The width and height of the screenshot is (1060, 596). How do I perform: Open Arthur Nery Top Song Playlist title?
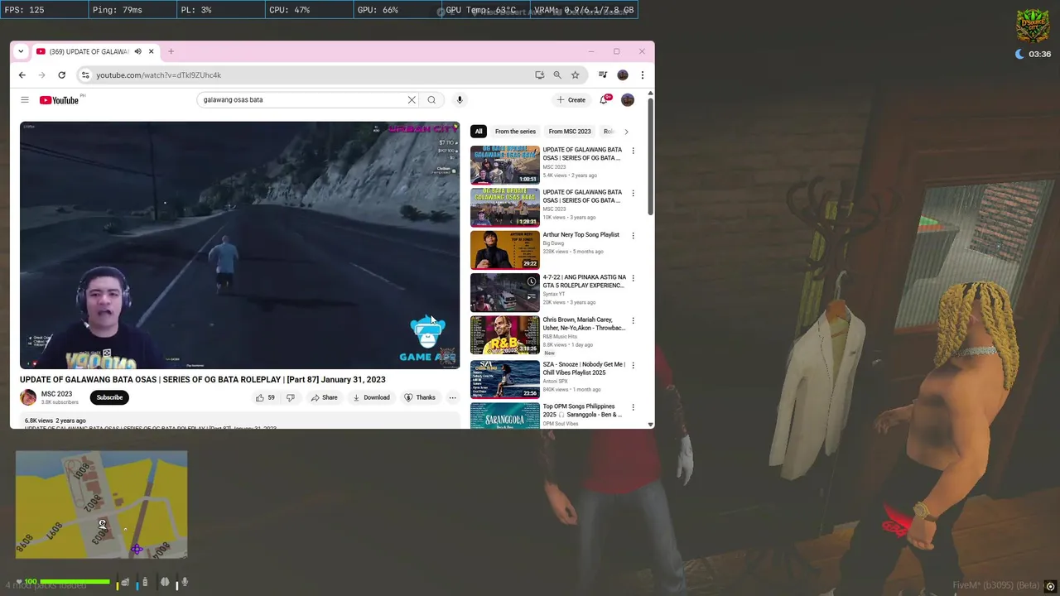pos(581,235)
